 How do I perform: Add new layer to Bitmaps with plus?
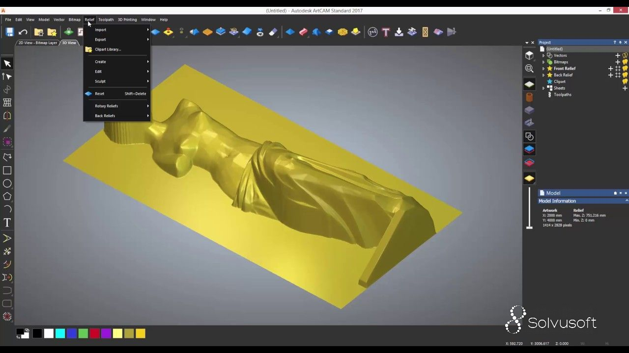(618, 62)
